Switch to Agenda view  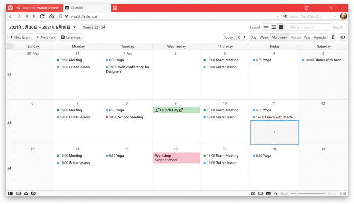pos(320,37)
